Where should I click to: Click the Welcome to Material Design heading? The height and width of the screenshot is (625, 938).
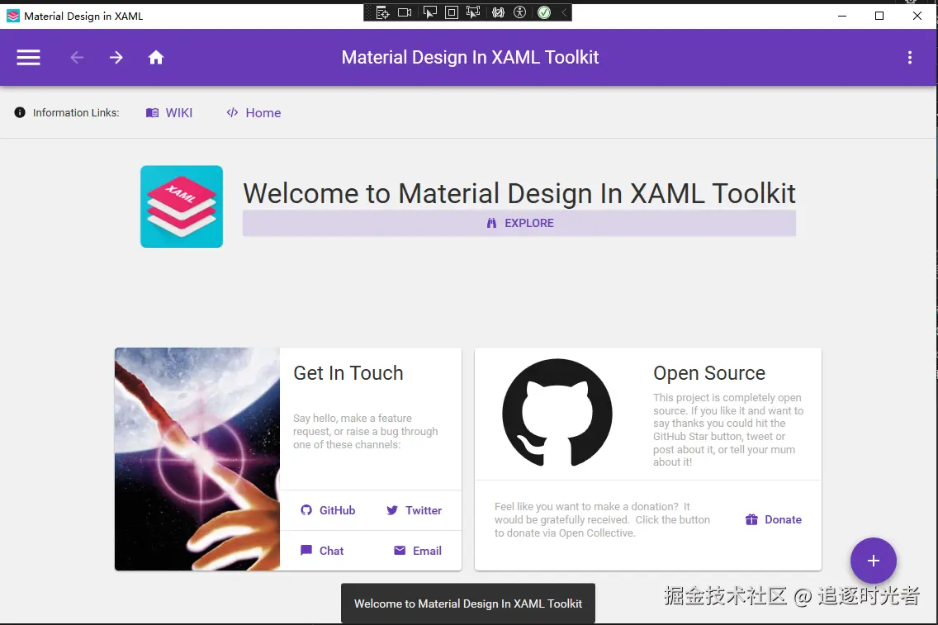(519, 193)
